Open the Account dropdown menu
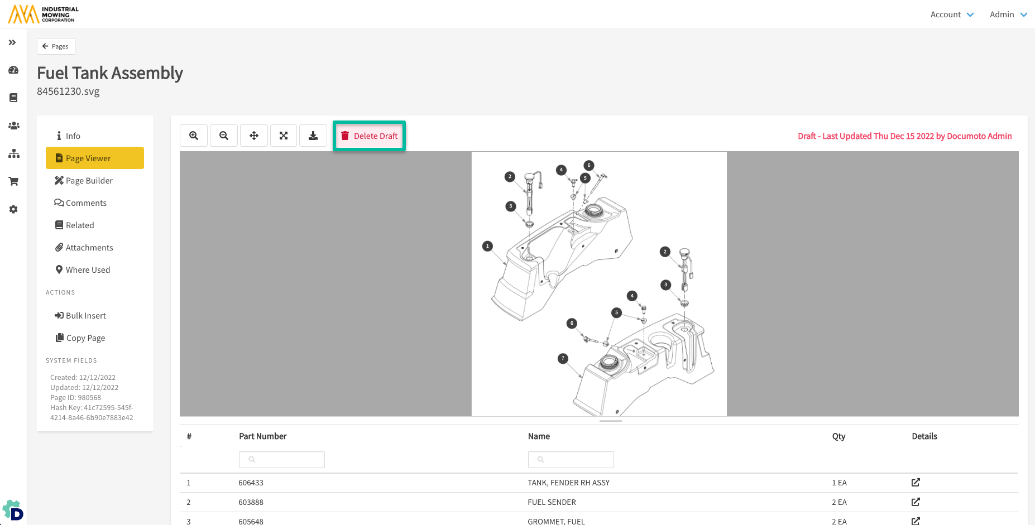This screenshot has height=525, width=1035. coord(952,15)
